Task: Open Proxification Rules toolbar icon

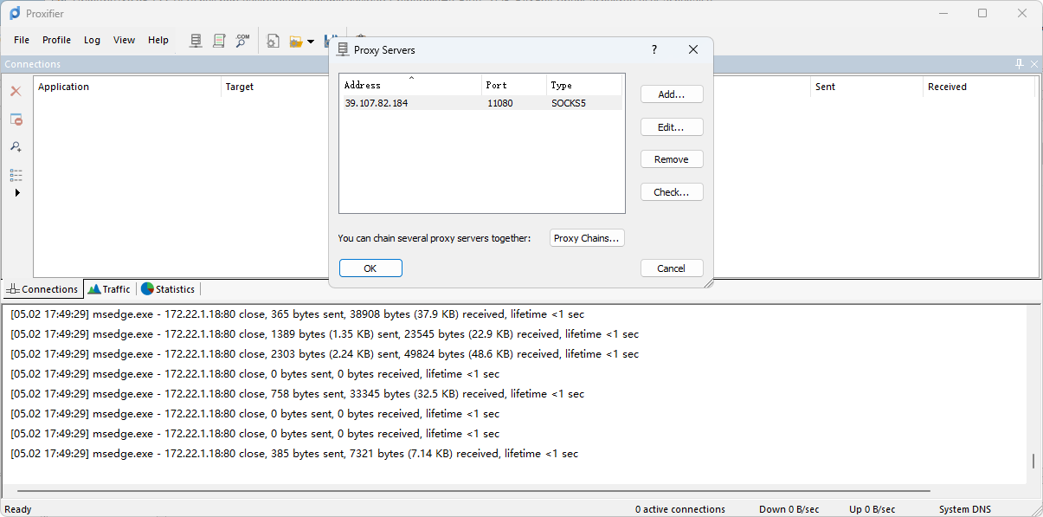Action: (x=220, y=41)
